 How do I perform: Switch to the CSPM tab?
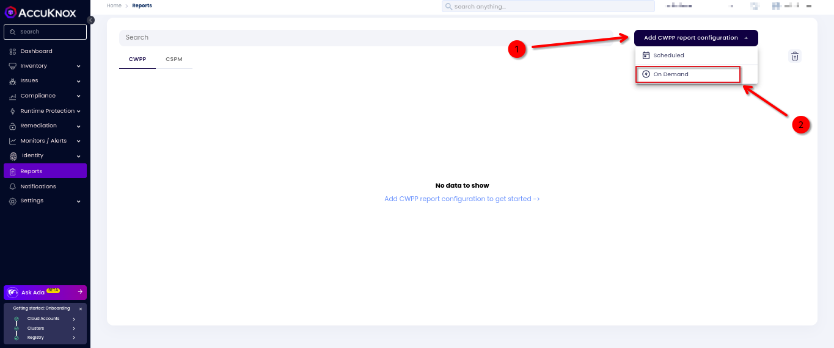174,60
